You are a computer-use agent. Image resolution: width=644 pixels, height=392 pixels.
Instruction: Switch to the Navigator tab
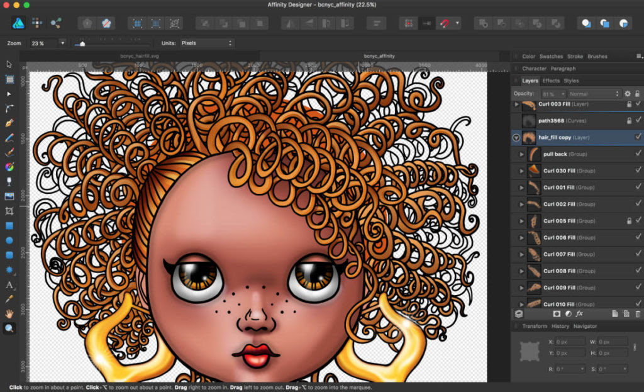pyautogui.click(x=585, y=326)
